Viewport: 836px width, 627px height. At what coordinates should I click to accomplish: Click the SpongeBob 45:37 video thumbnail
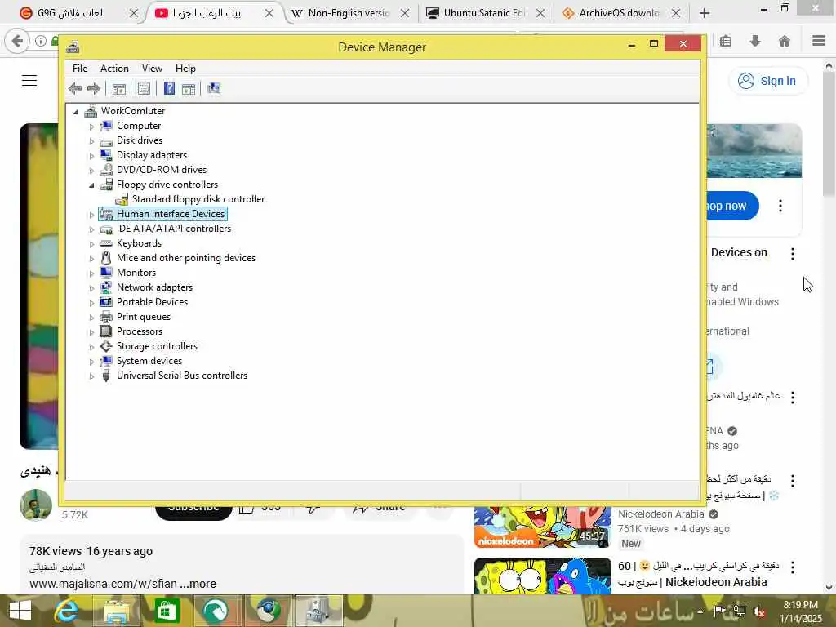(543, 527)
